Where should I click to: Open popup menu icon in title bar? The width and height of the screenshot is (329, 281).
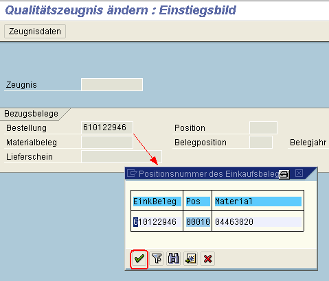pyautogui.click(x=132, y=173)
